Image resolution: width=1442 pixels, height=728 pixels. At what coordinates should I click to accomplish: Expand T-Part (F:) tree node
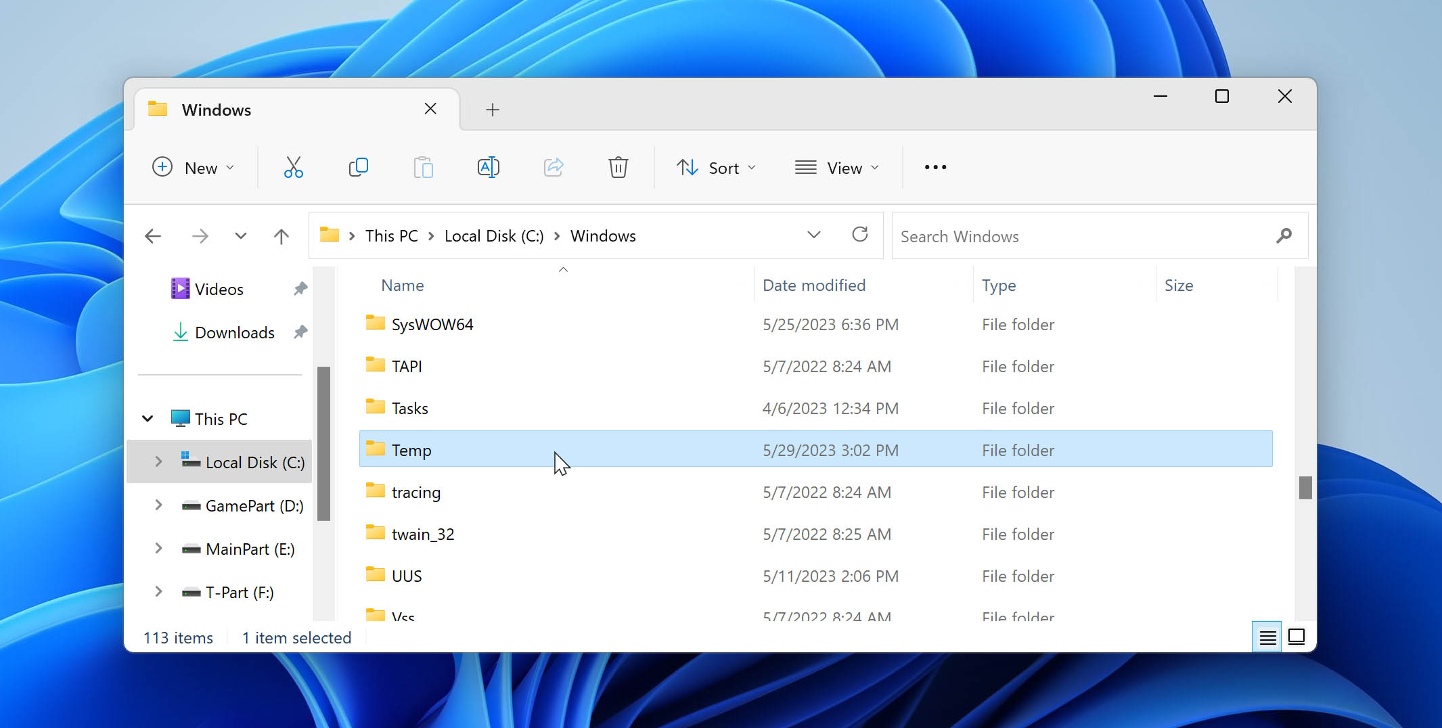coord(158,591)
